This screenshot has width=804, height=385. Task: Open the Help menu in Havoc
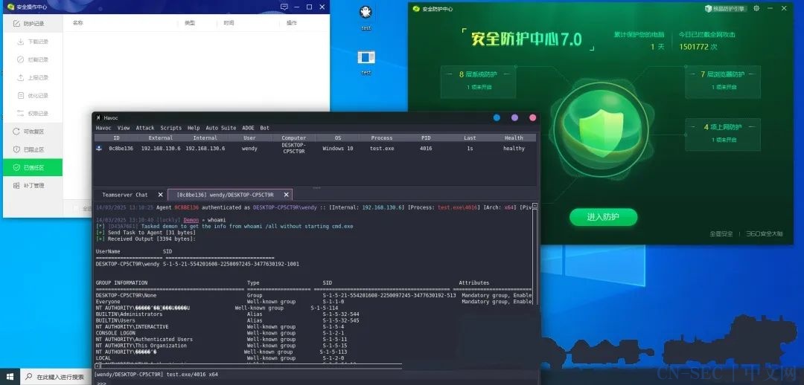tap(194, 128)
